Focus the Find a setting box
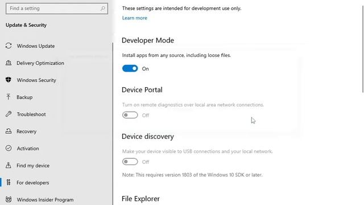364x205 pixels. (x=57, y=9)
